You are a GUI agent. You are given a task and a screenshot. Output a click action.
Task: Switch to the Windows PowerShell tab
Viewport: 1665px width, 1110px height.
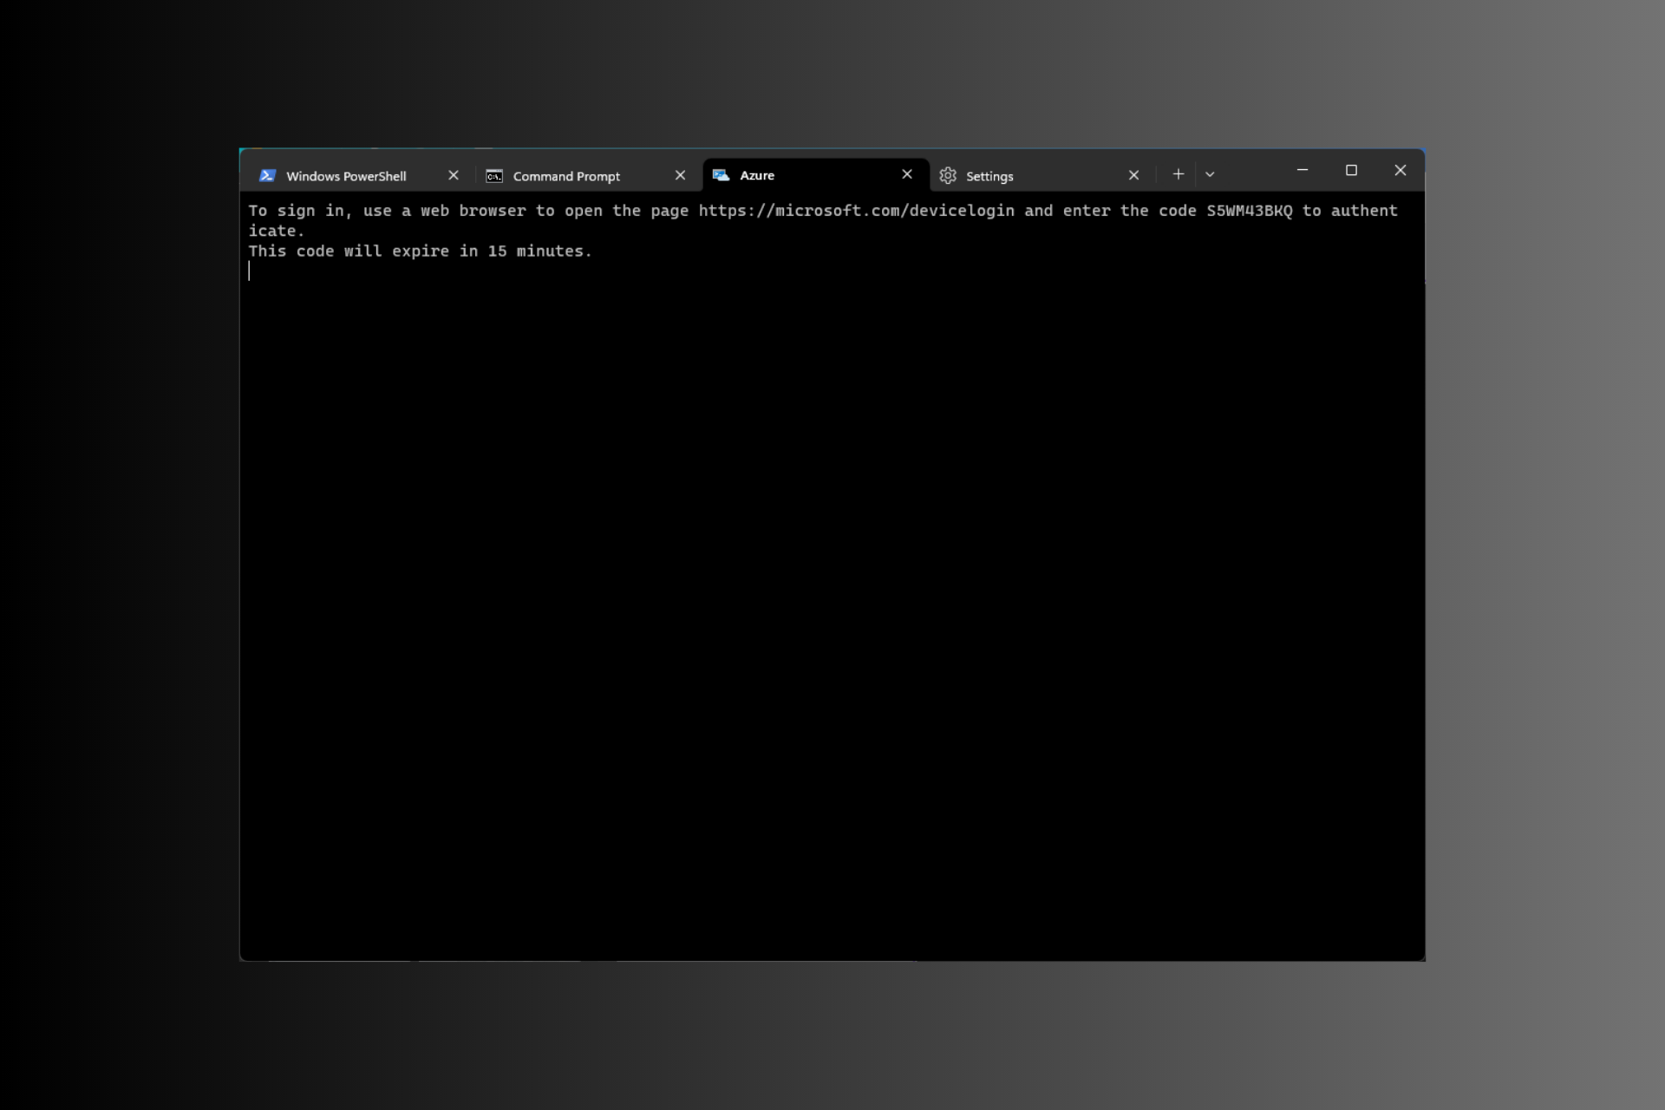(347, 175)
